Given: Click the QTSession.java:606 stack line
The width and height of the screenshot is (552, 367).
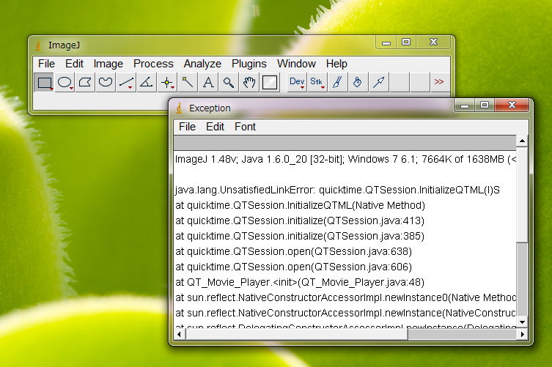Looking at the screenshot, I should [294, 267].
